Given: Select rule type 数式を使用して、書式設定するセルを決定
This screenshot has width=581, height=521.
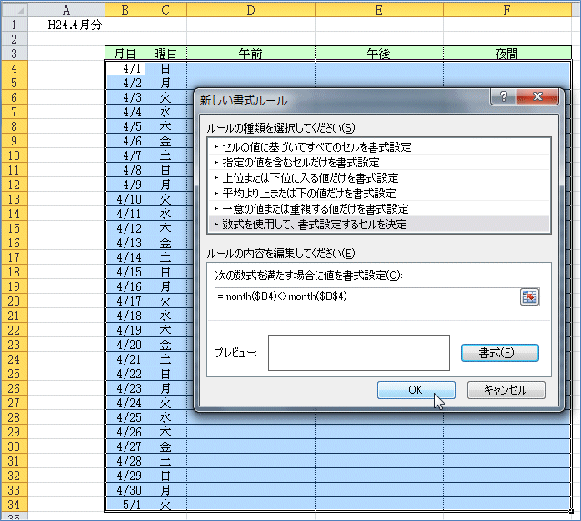Looking at the screenshot, I should pyautogui.click(x=379, y=225).
